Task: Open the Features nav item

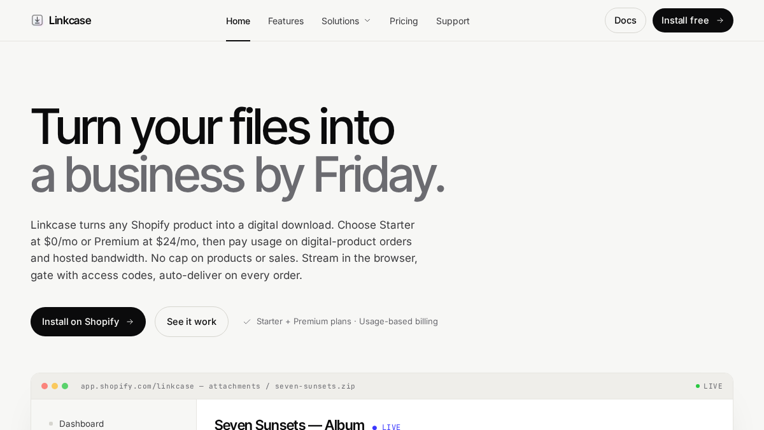Action: coord(286,21)
